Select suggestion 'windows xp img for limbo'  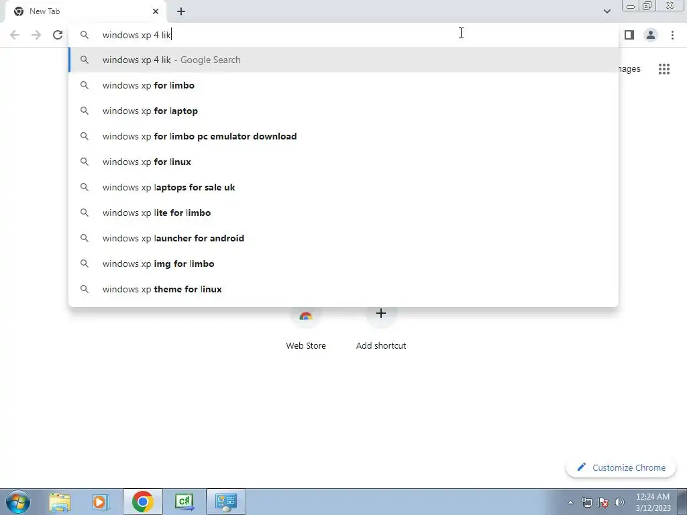click(x=343, y=264)
